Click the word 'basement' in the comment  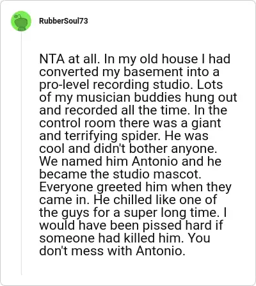pos(153,72)
